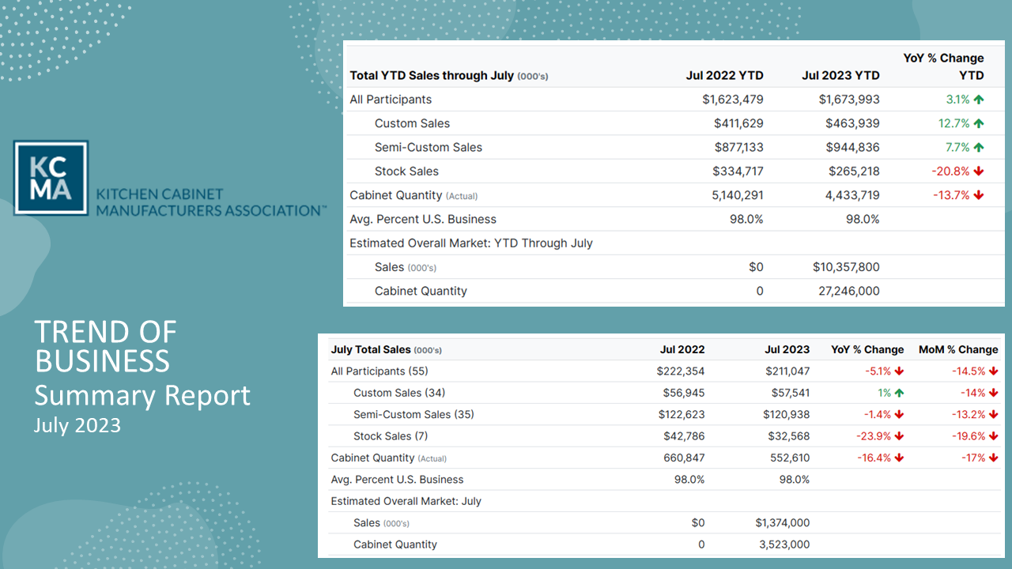This screenshot has width=1012, height=569.
Task: Click green up arrow next to 12.7%
Action: (x=979, y=123)
